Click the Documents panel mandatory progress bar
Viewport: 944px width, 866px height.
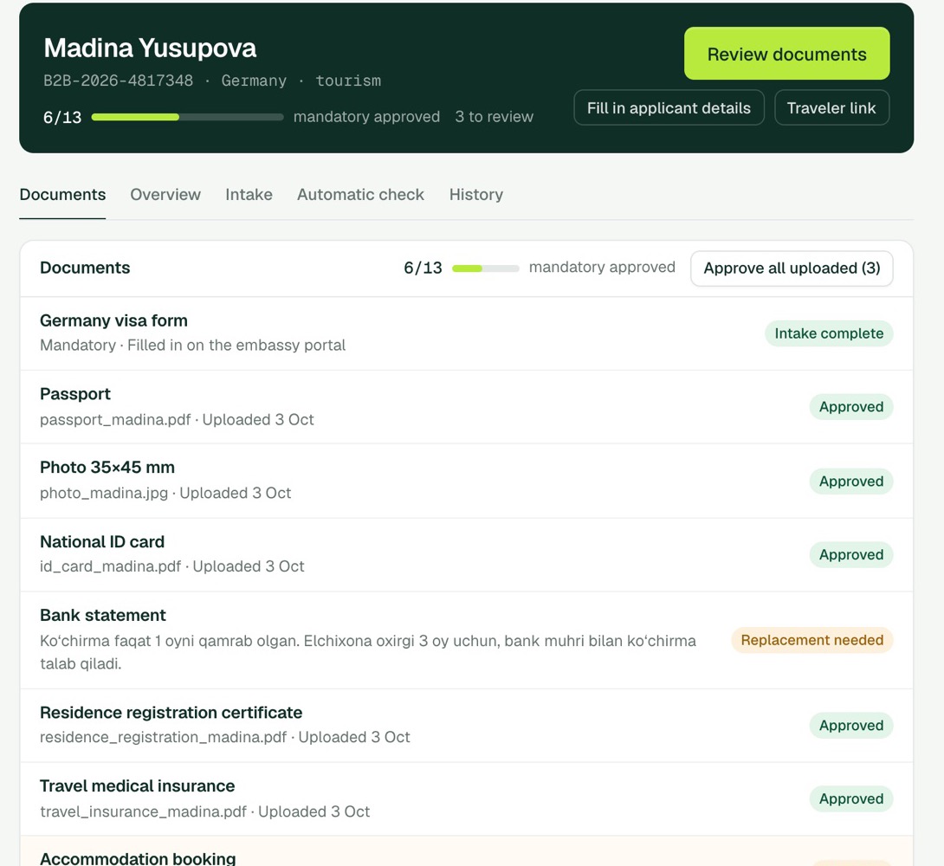[485, 268]
